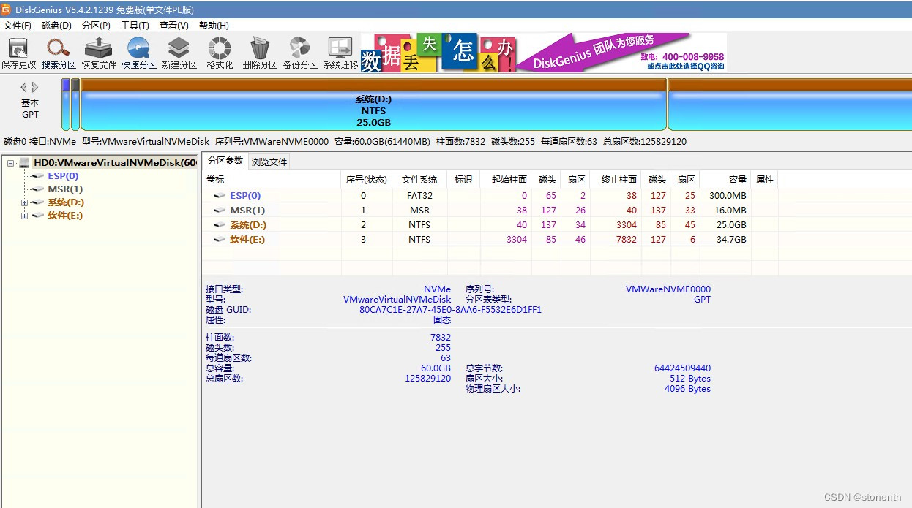This screenshot has height=508, width=912.
Task: Click the 文件系统 column header
Action: [x=419, y=180]
